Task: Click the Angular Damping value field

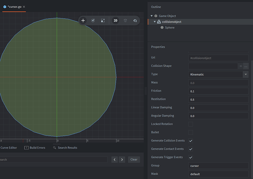Action: 218,116
